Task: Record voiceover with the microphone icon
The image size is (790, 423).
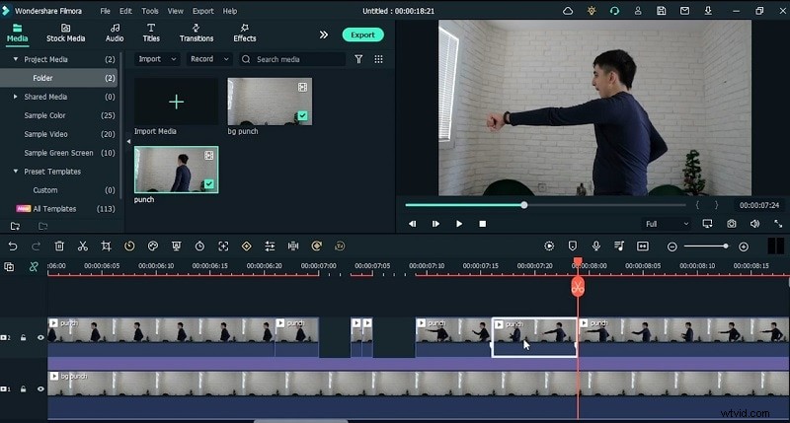Action: pos(596,246)
